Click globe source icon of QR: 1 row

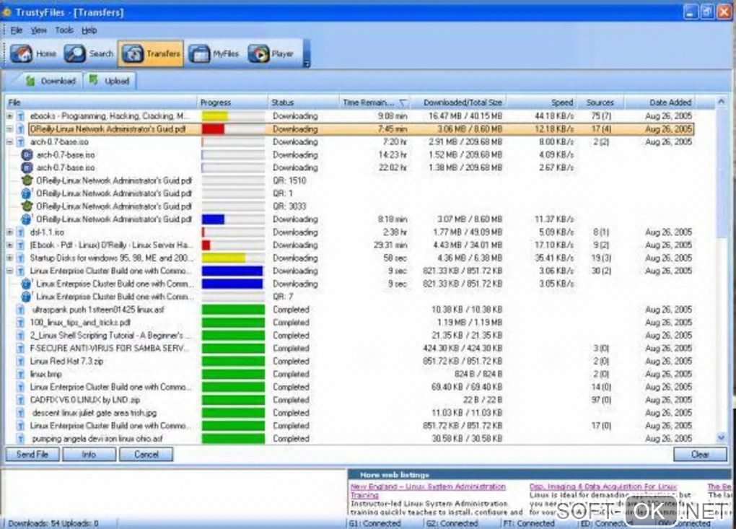pos(27,193)
